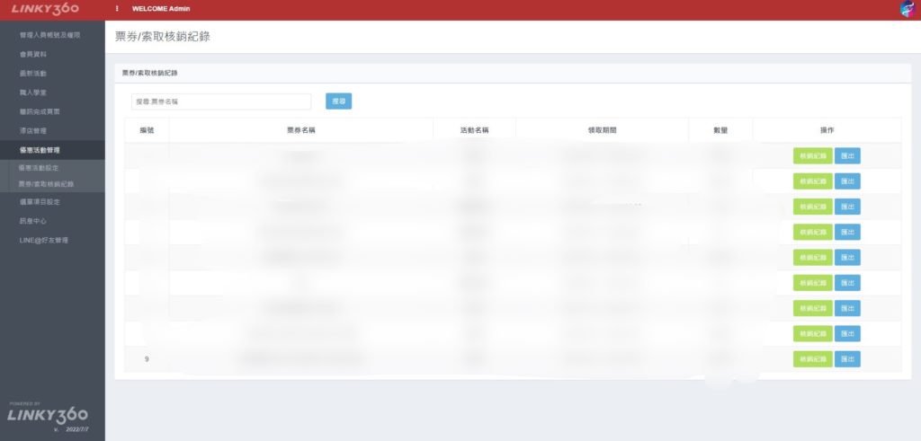Open 優惠活動設定 submenu item
This screenshot has width=921, height=441.
tap(39, 168)
